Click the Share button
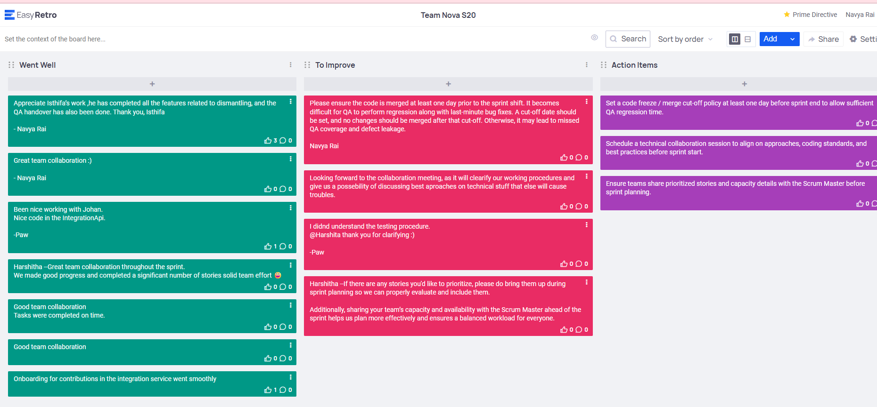The height and width of the screenshot is (407, 877). (823, 39)
